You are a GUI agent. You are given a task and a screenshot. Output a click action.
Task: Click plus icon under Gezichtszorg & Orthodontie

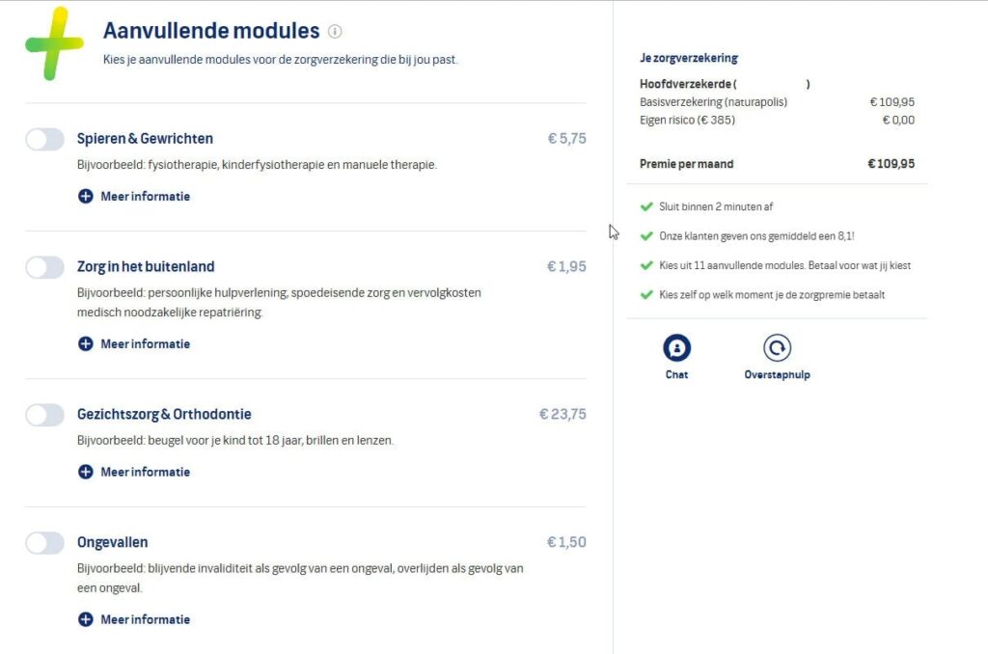tap(85, 473)
